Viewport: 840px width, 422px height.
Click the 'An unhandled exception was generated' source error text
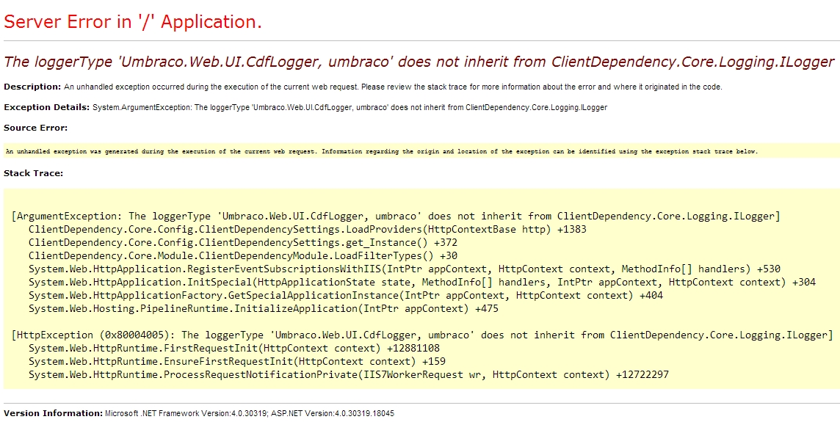[381, 152]
